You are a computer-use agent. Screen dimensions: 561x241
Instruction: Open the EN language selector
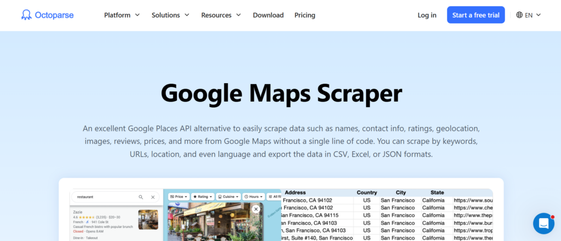click(529, 15)
